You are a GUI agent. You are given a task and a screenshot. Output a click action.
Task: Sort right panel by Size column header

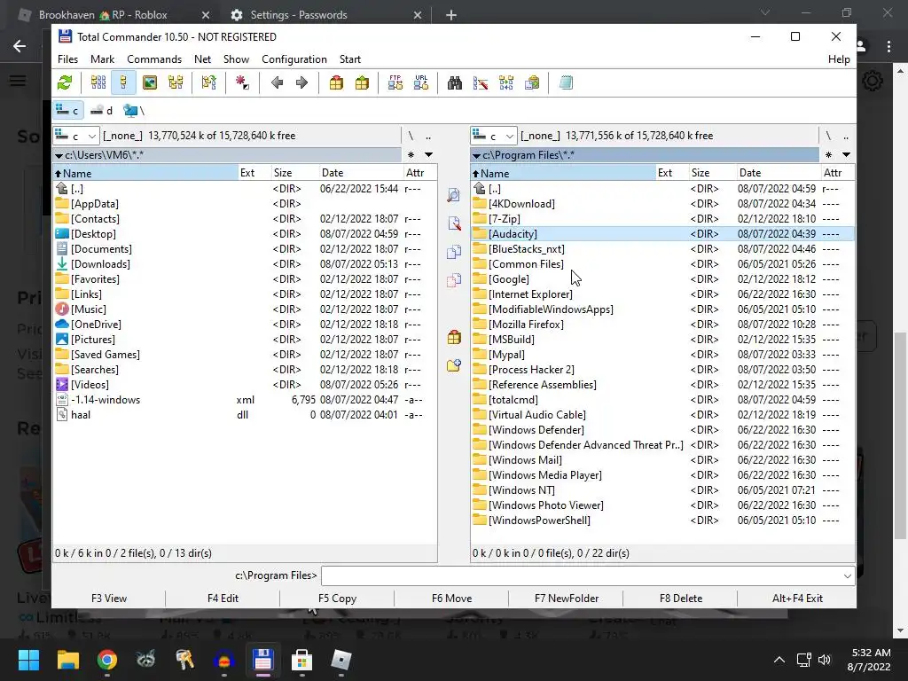point(712,173)
